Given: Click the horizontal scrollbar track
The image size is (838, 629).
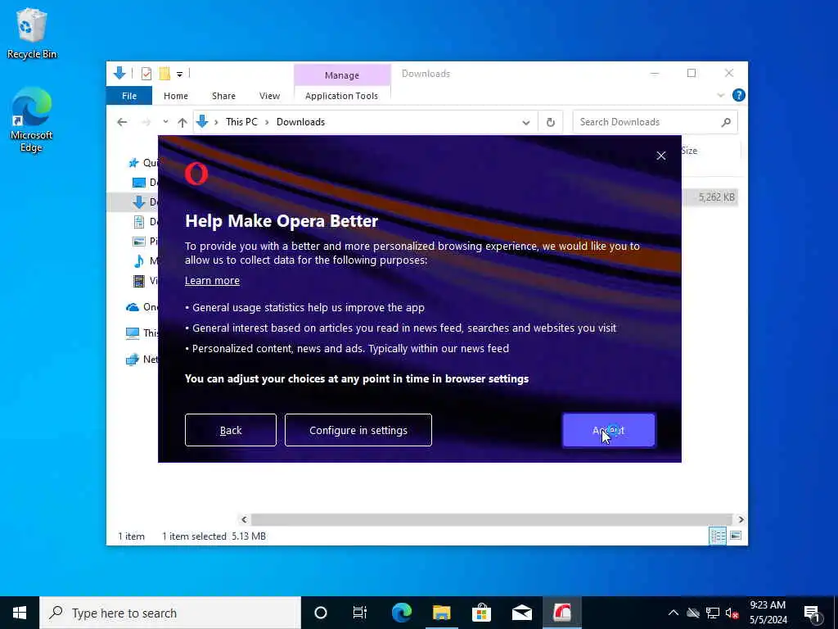Looking at the screenshot, I should coord(491,519).
